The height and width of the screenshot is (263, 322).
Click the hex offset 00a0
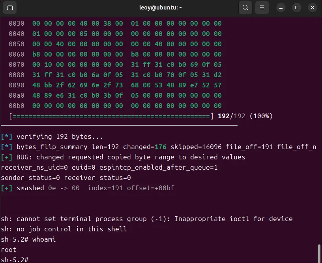click(17, 95)
